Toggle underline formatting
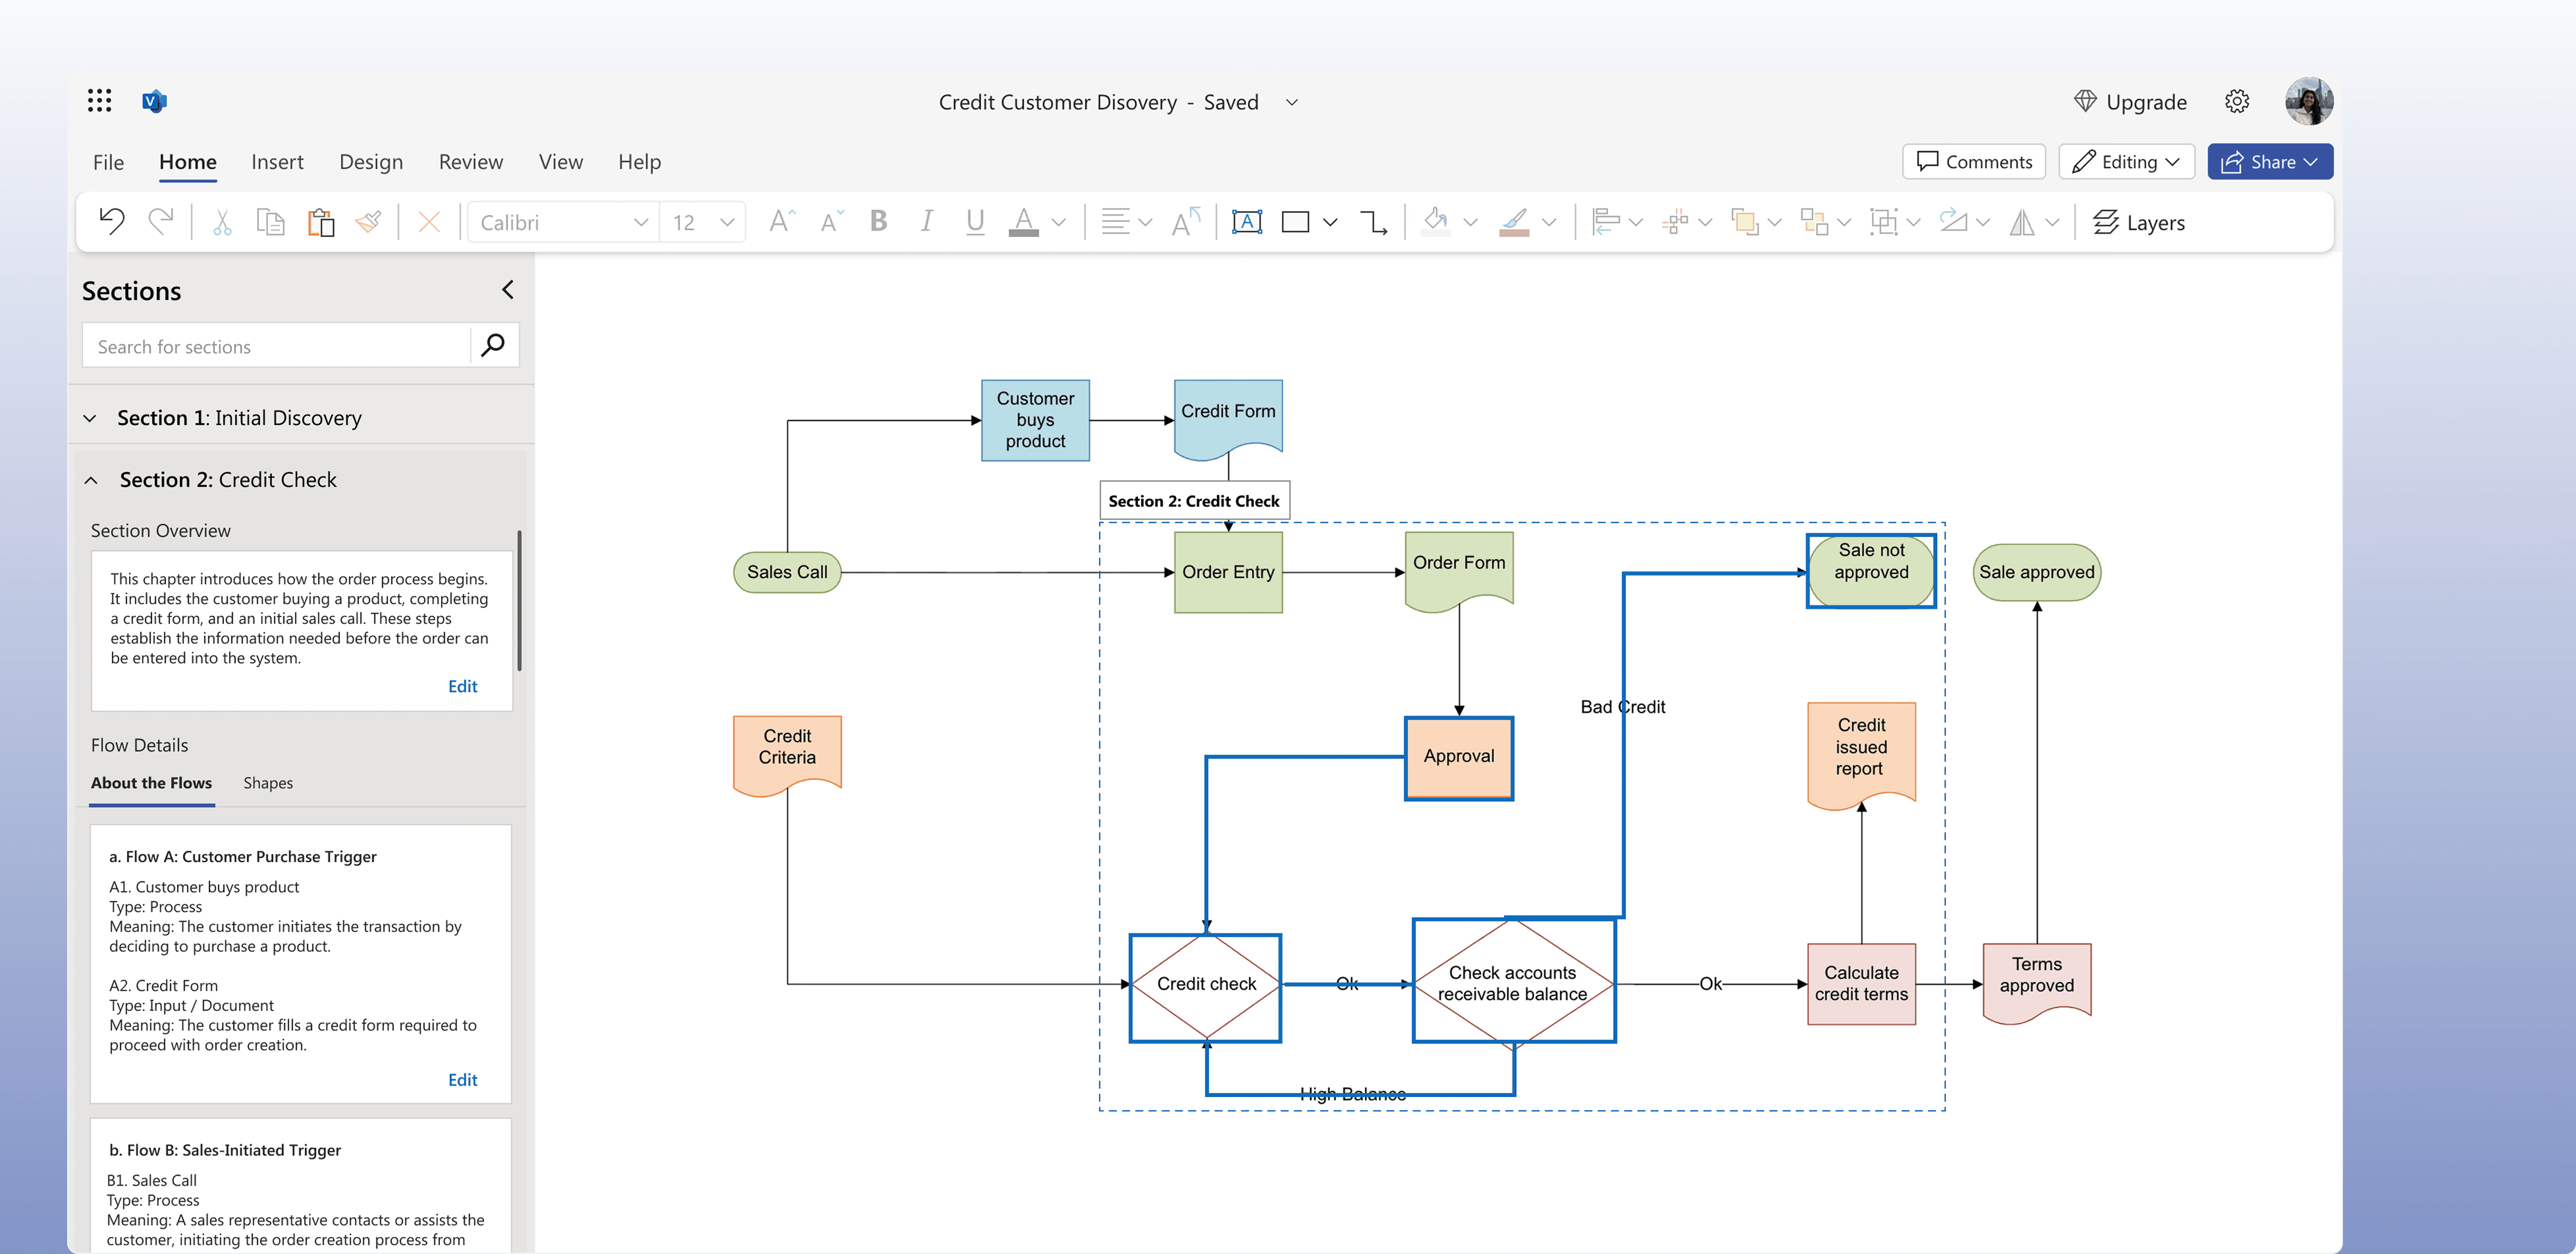 (x=975, y=222)
